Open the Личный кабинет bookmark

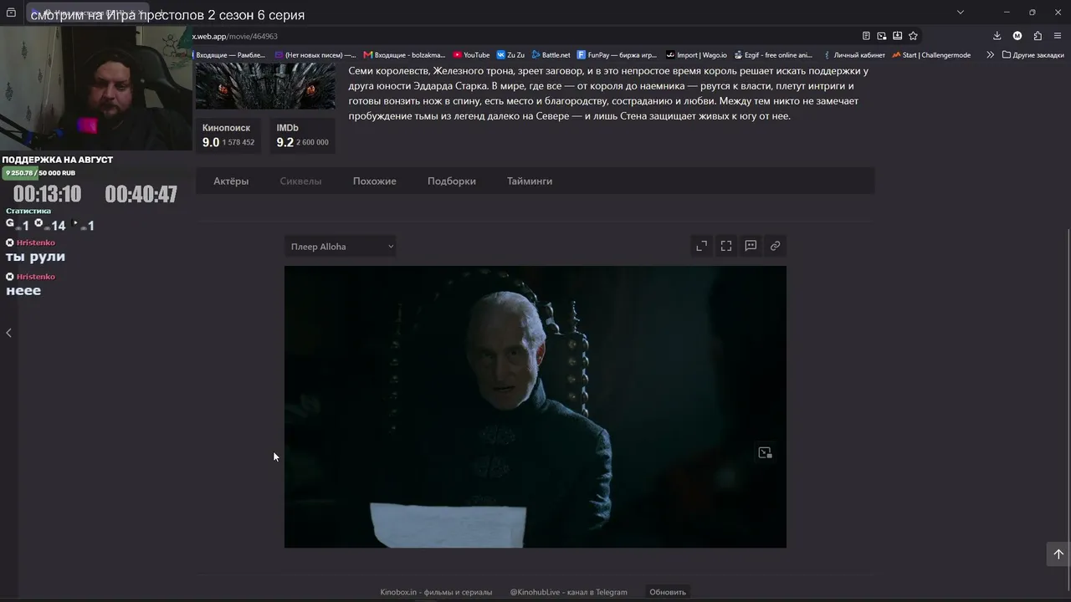pyautogui.click(x=853, y=55)
